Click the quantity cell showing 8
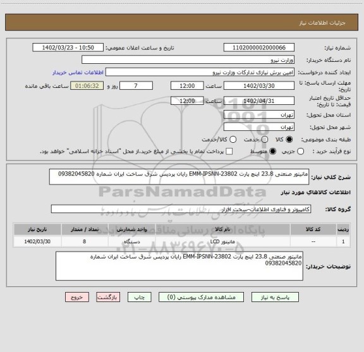 coord(85,241)
